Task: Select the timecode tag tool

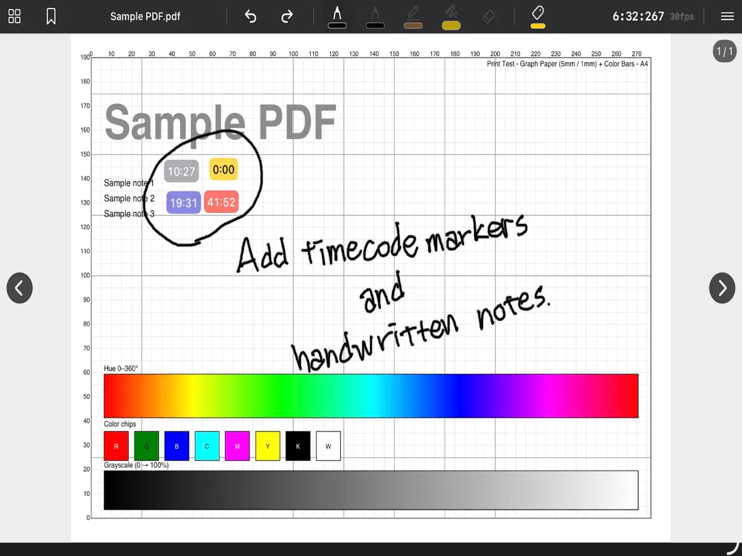Action: (x=537, y=14)
